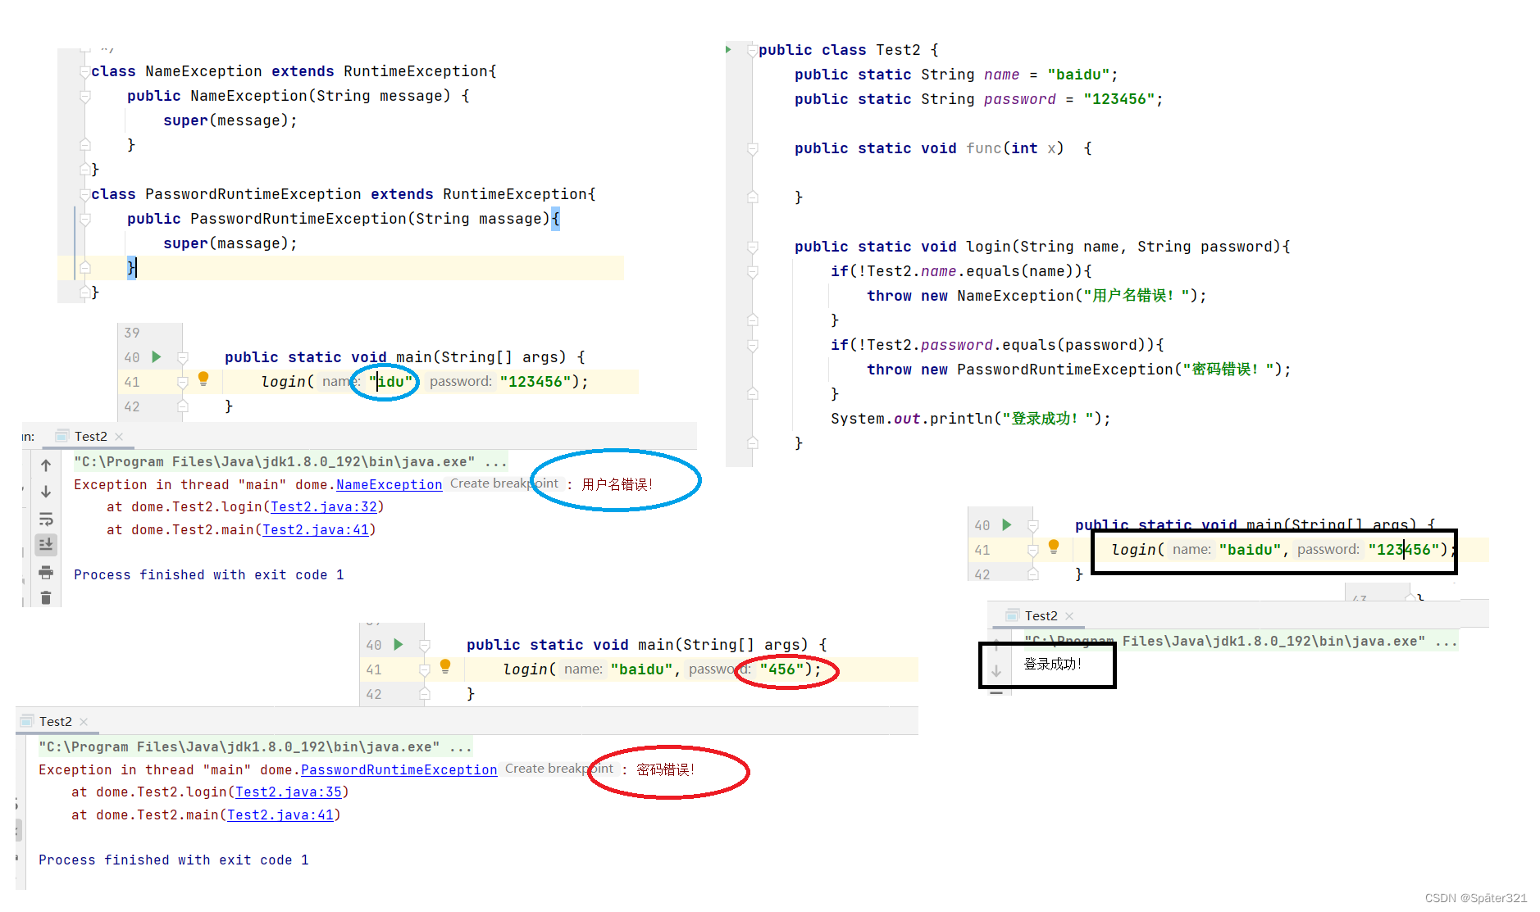Click the "baidu" argument before "456" password
1540x912 pixels.
tap(641, 669)
